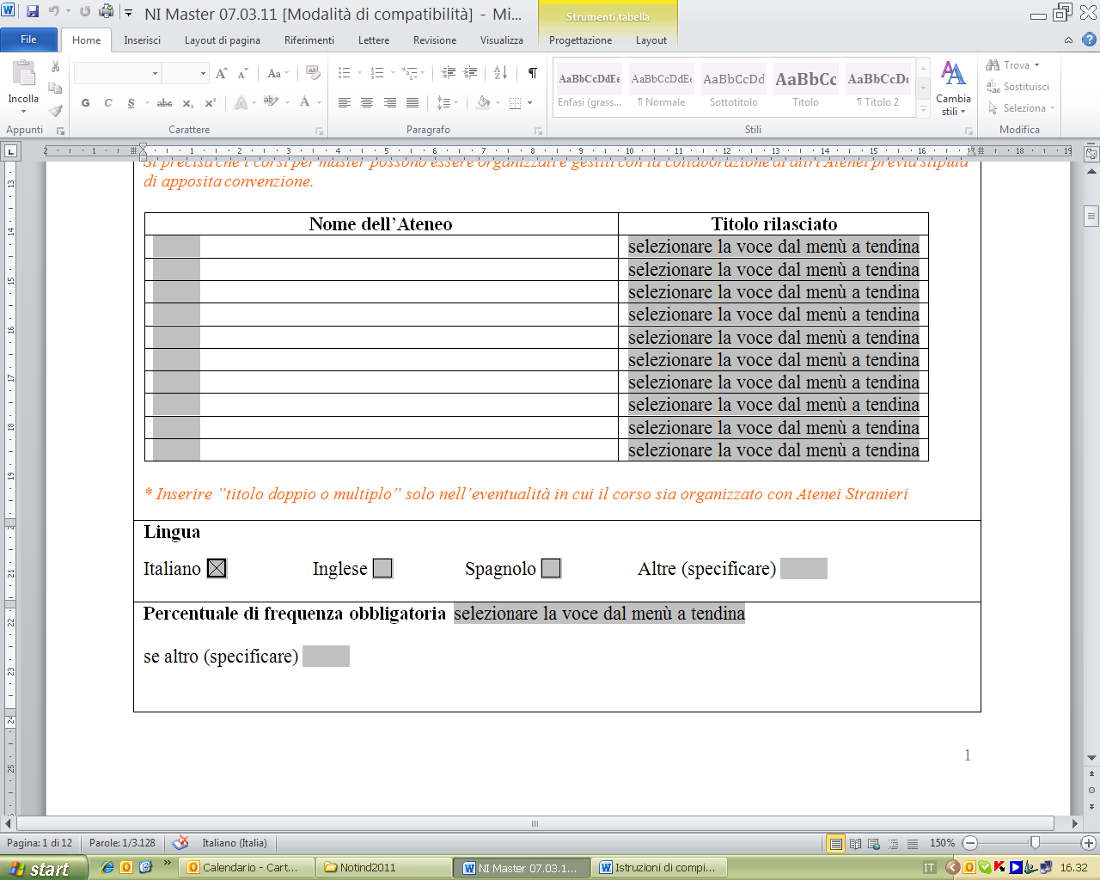
Task: Switch to the Inserisci tab
Action: (x=142, y=40)
